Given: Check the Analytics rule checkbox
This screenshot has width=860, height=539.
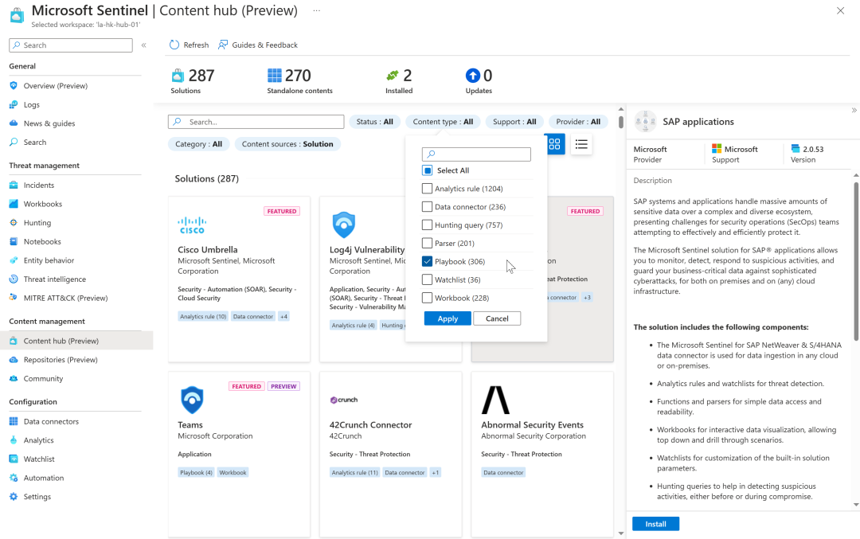Looking at the screenshot, I should 428,189.
